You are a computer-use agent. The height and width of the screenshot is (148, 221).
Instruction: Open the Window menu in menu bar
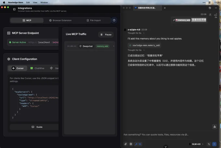pyautogui.click(x=44, y=2)
